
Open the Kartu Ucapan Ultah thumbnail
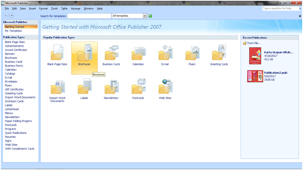point(255,56)
